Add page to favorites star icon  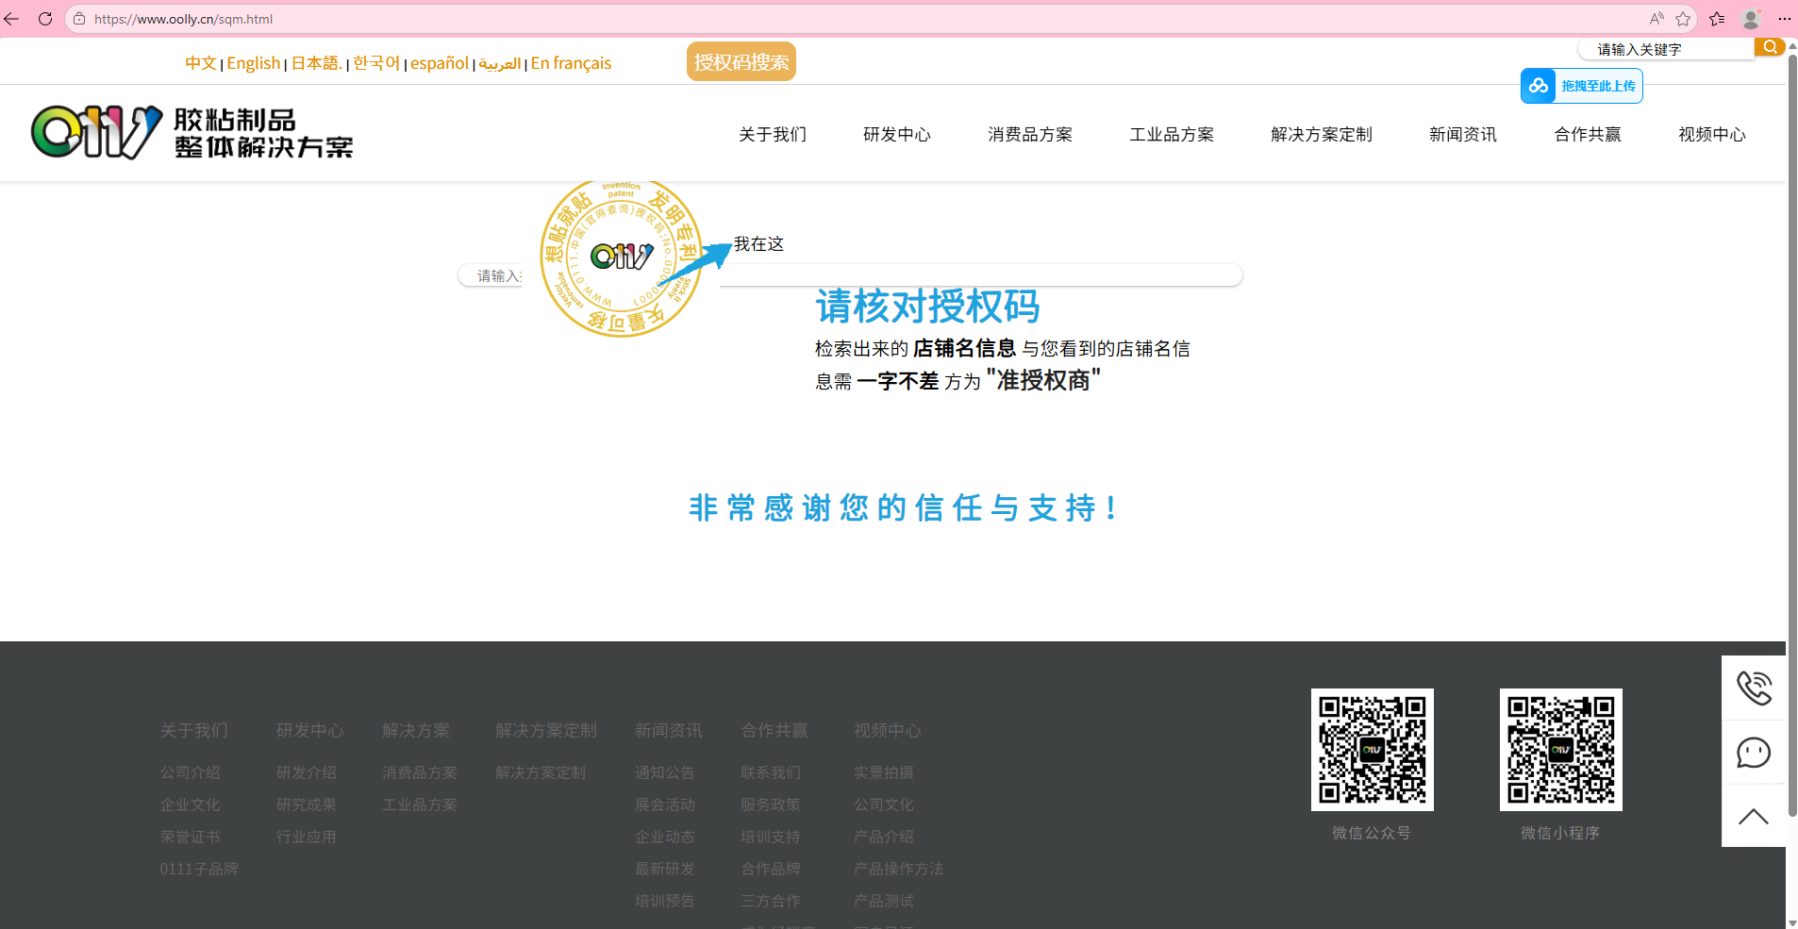[x=1683, y=19]
